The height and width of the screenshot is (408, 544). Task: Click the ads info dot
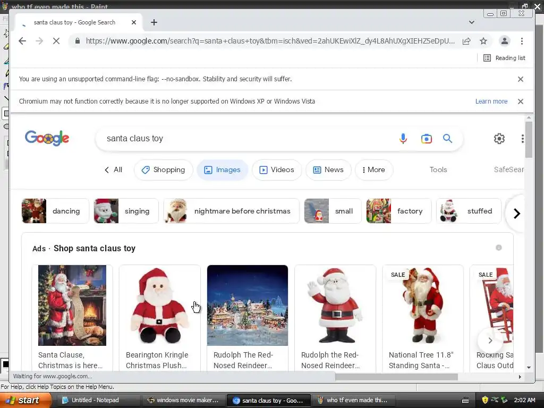click(x=498, y=248)
